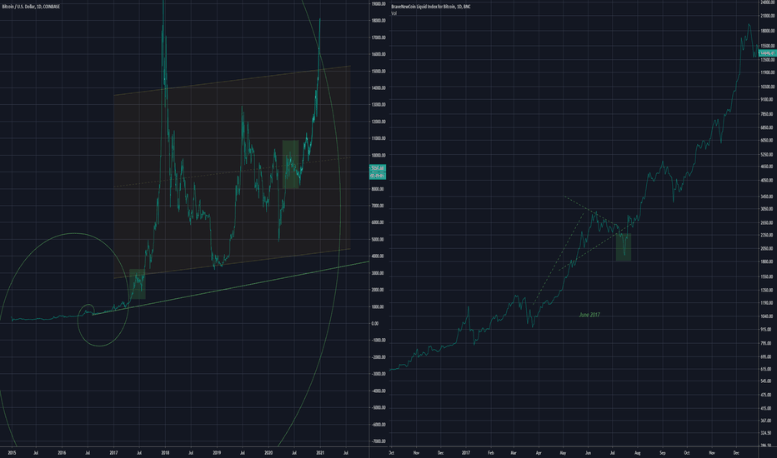Click the 2018 label on the time axis

(x=165, y=452)
